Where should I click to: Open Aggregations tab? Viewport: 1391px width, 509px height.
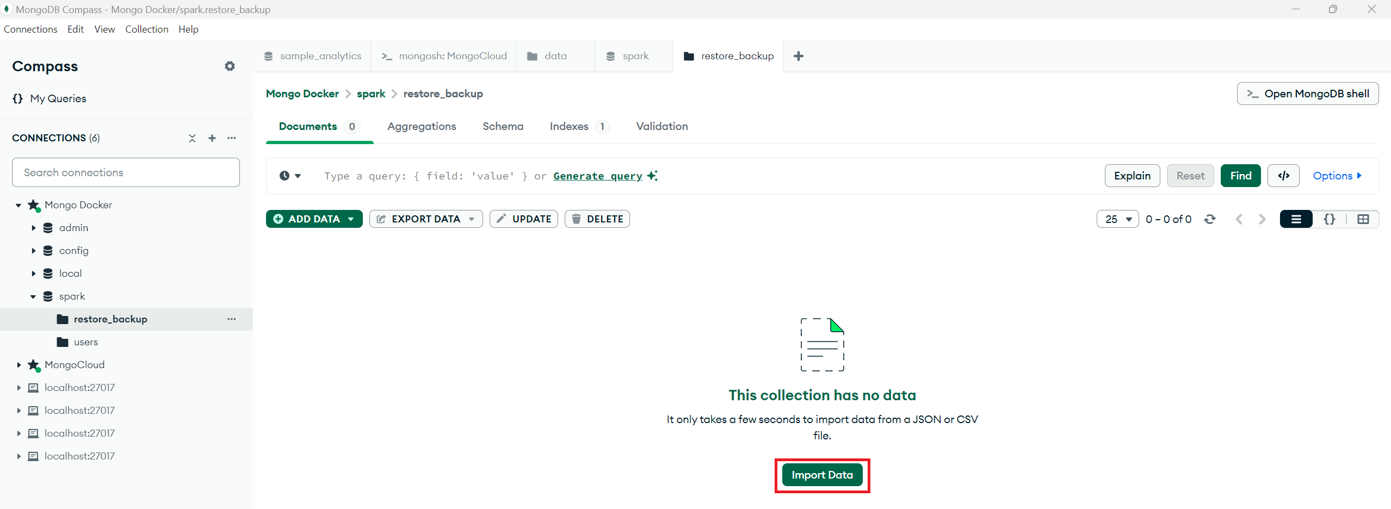point(422,127)
